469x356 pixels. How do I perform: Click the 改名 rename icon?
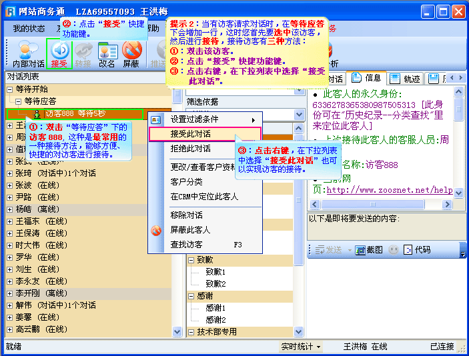[107, 54]
